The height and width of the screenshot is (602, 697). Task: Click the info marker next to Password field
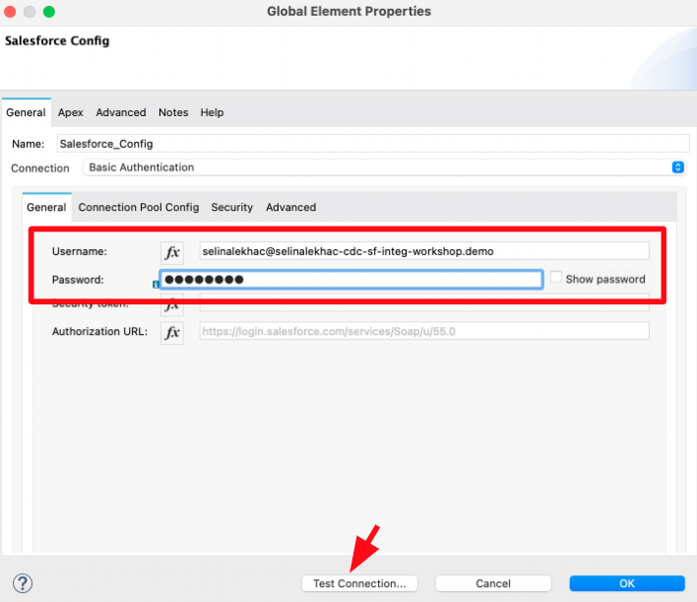coord(156,284)
